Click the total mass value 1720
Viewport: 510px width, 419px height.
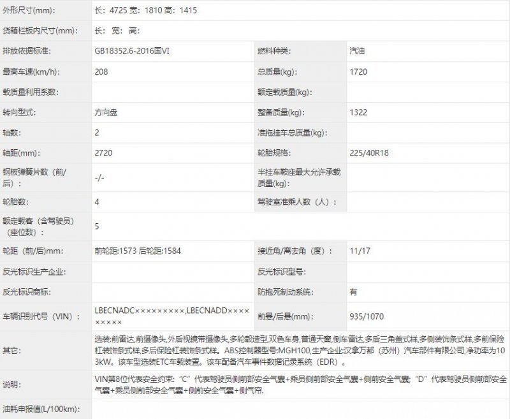pyautogui.click(x=359, y=71)
